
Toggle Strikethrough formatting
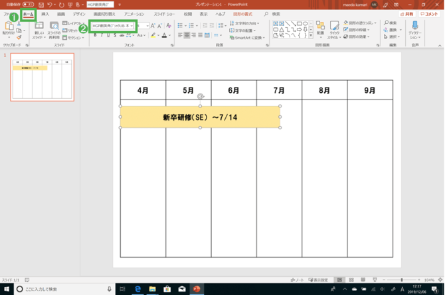click(x=122, y=35)
